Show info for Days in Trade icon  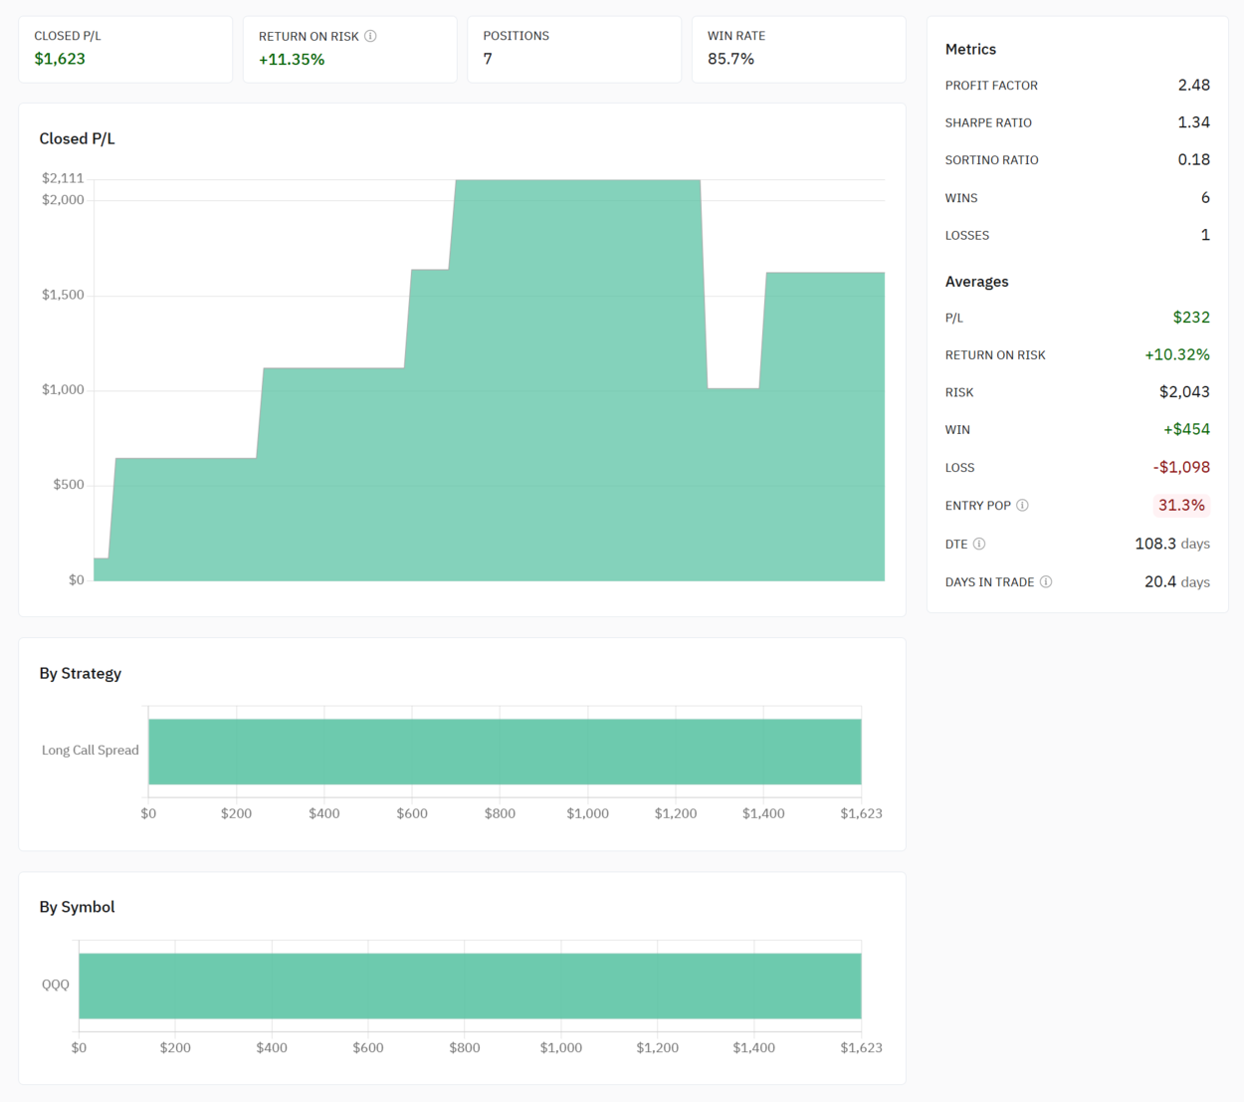point(1046,582)
